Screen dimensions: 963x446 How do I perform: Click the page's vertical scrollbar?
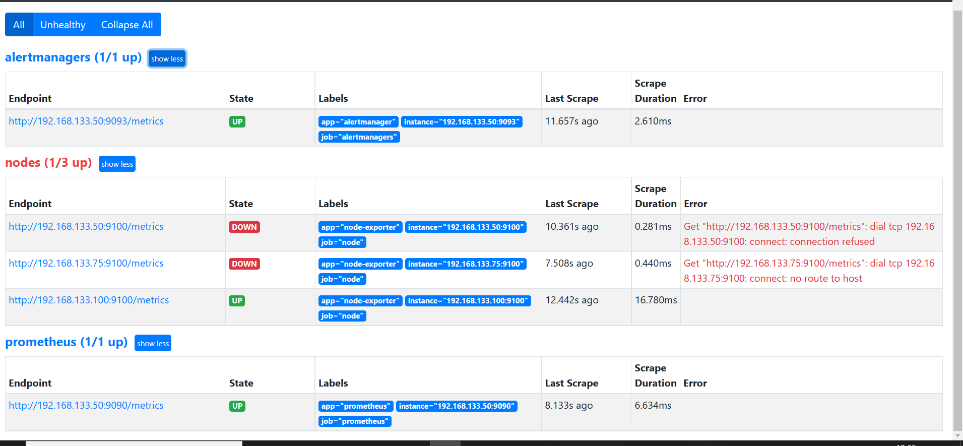pos(957,221)
